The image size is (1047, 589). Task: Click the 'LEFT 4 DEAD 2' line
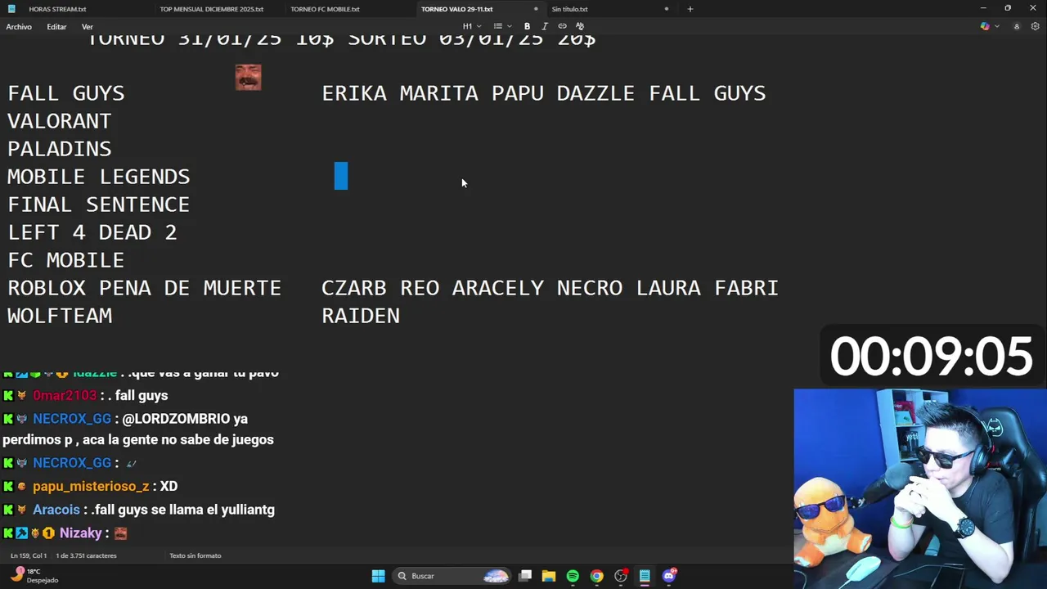coord(92,232)
